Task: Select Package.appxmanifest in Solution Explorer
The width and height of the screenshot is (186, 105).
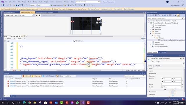Action: point(161,46)
